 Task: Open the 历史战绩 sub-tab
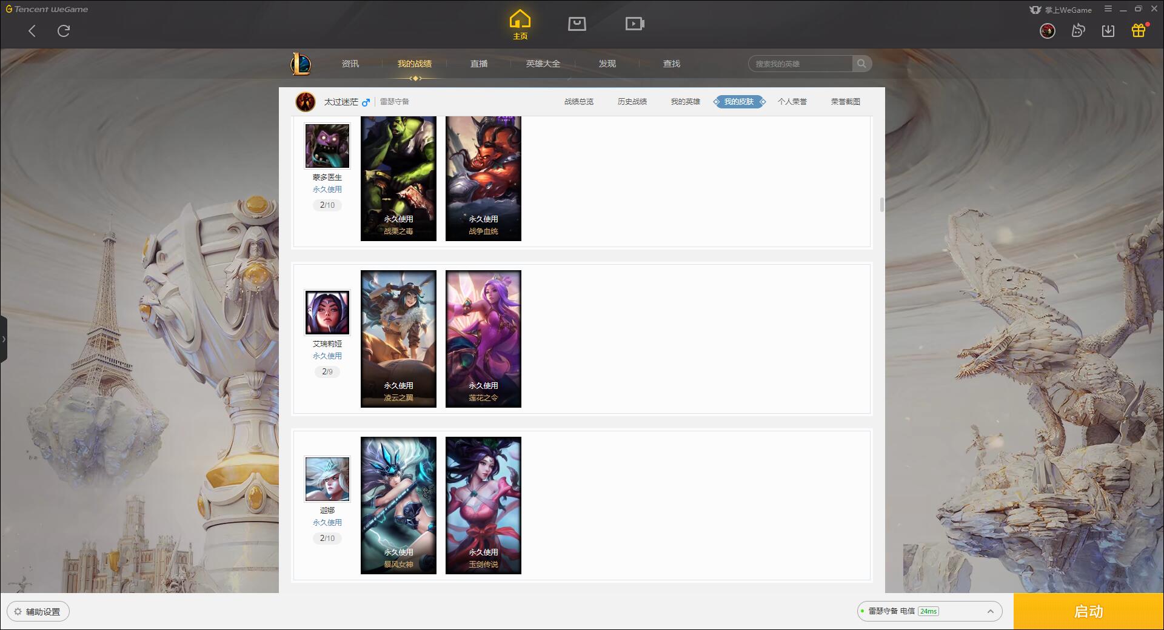[632, 102]
